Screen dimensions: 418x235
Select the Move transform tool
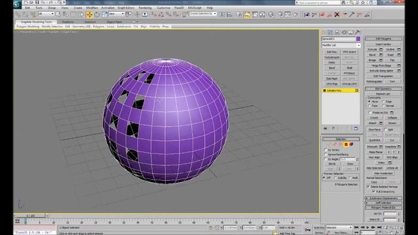[89, 14]
